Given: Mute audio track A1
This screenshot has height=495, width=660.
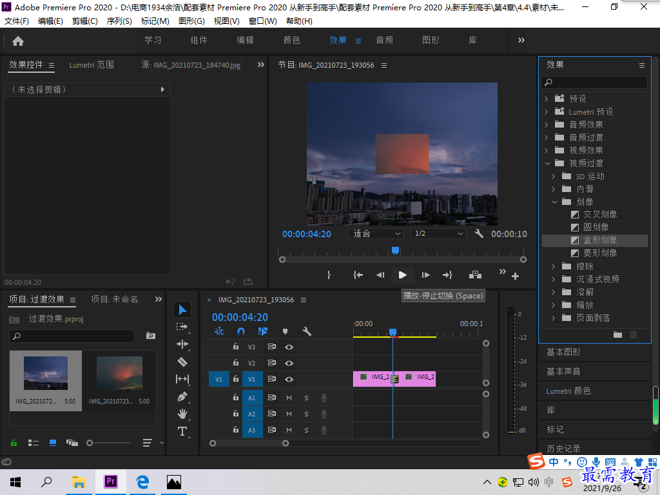Looking at the screenshot, I should click(x=289, y=398).
